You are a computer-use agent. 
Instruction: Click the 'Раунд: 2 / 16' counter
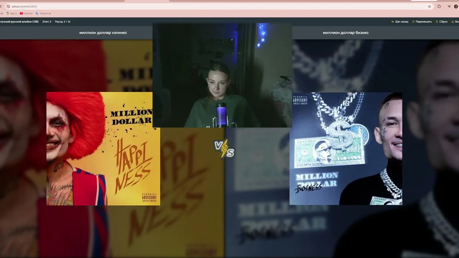coord(62,21)
